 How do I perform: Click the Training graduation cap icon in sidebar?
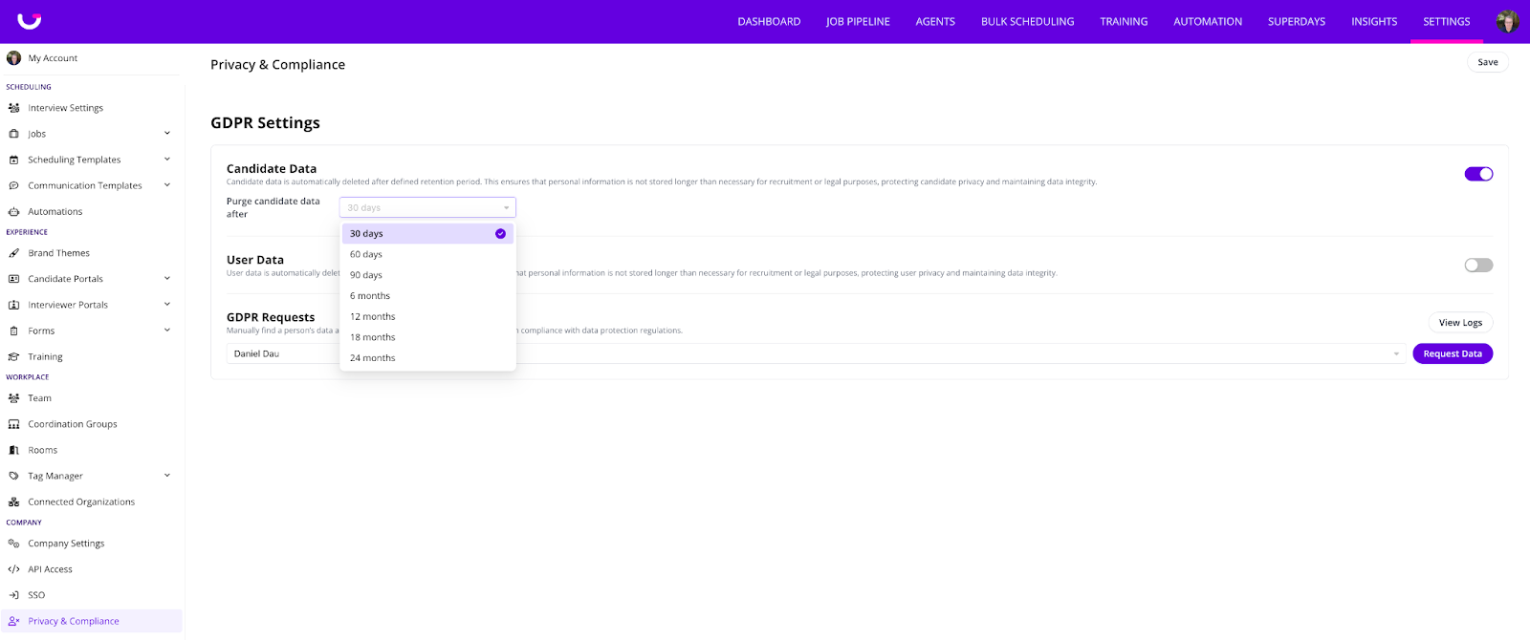[13, 356]
